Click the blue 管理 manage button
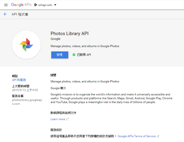The height and width of the screenshot is (142, 184). [60, 55]
